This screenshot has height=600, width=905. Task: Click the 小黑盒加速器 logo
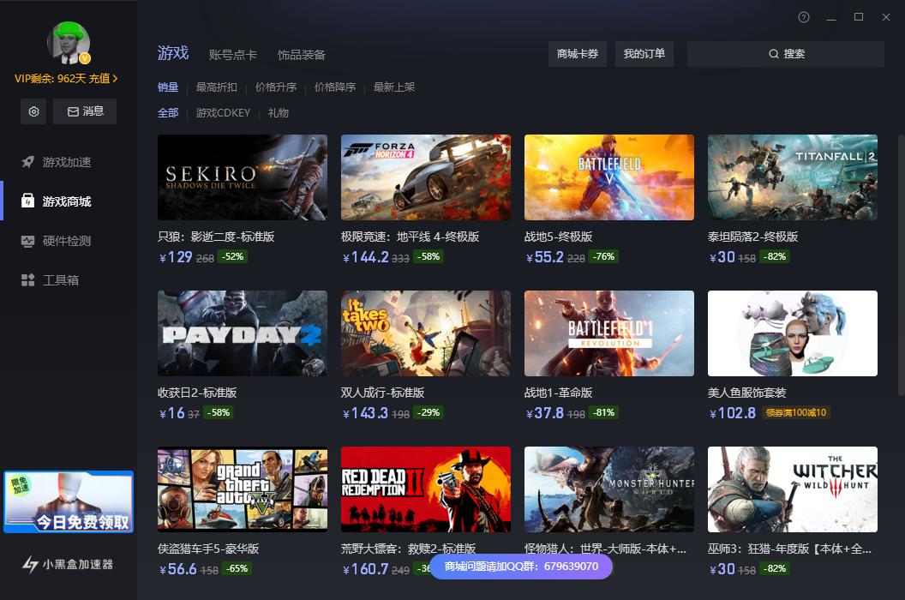(x=68, y=564)
